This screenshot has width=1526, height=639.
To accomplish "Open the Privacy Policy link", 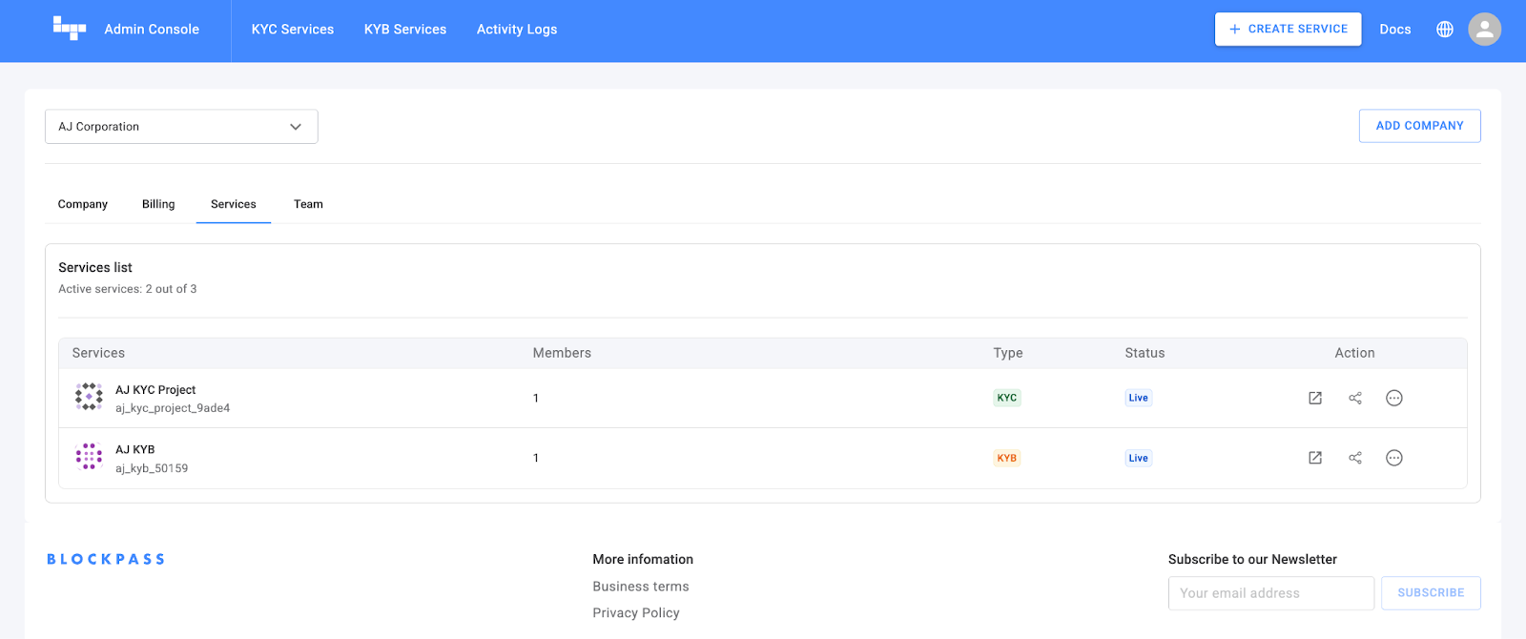I will tap(636, 612).
